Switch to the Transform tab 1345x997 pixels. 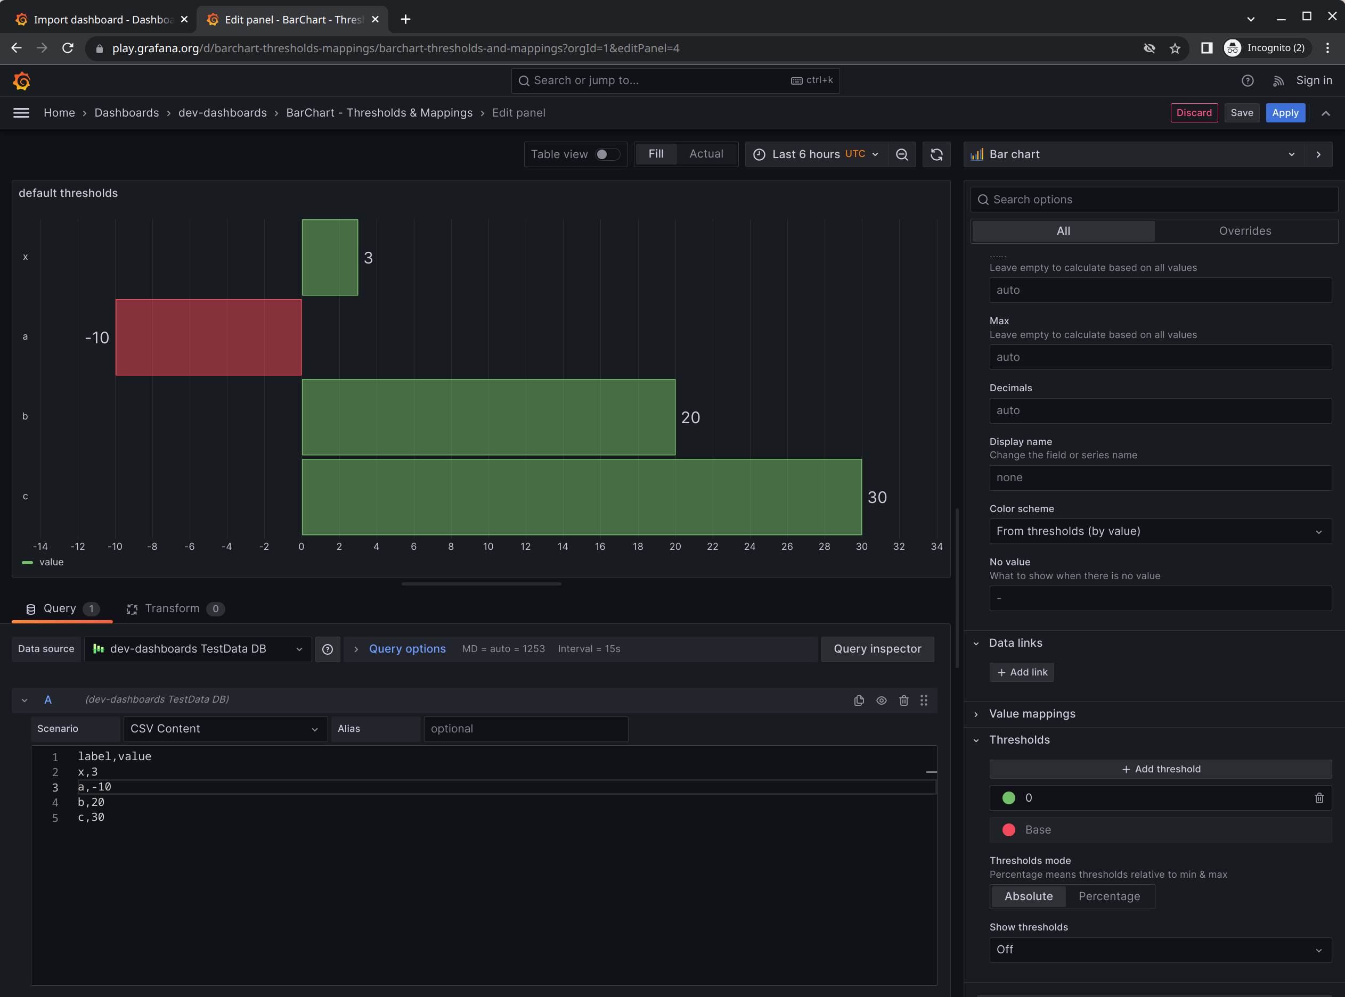click(x=173, y=608)
